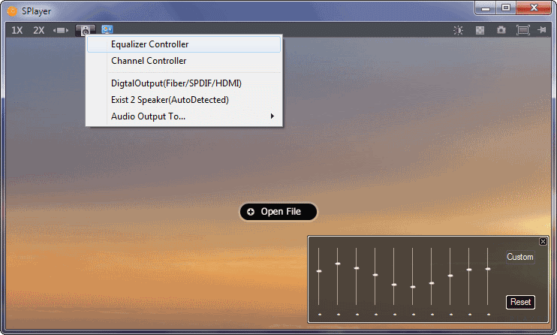Take a snapshot with camera icon
557x335 pixels.
(501, 30)
